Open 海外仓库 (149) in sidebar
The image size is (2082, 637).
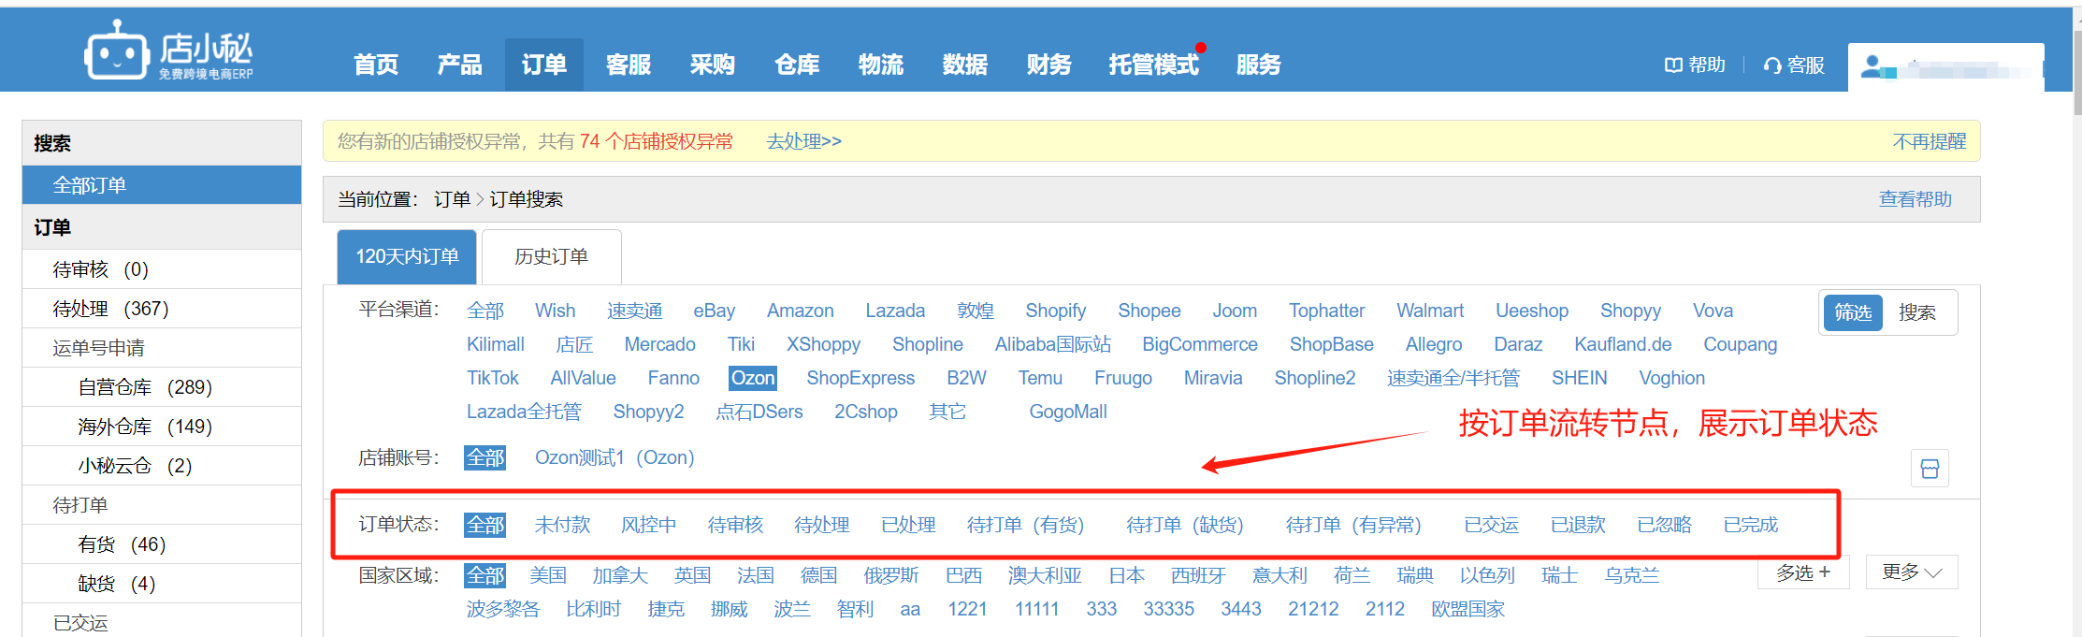162,427
